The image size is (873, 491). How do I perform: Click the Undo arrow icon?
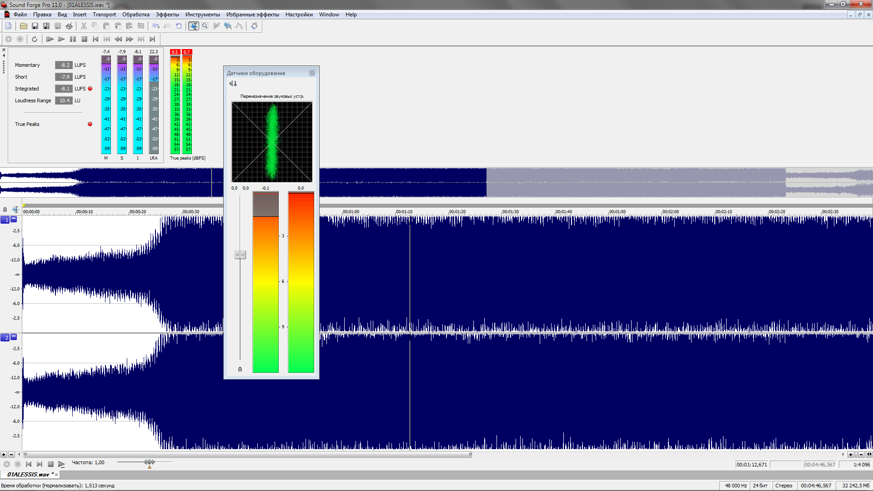(x=156, y=26)
